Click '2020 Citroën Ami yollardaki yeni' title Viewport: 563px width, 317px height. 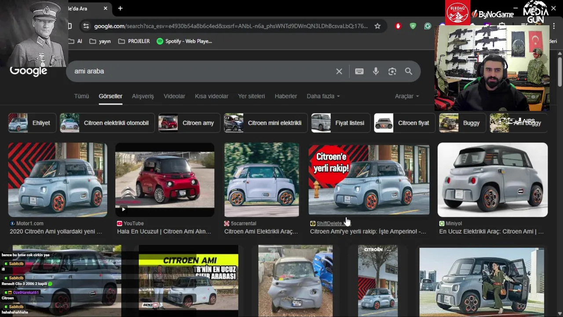56,231
